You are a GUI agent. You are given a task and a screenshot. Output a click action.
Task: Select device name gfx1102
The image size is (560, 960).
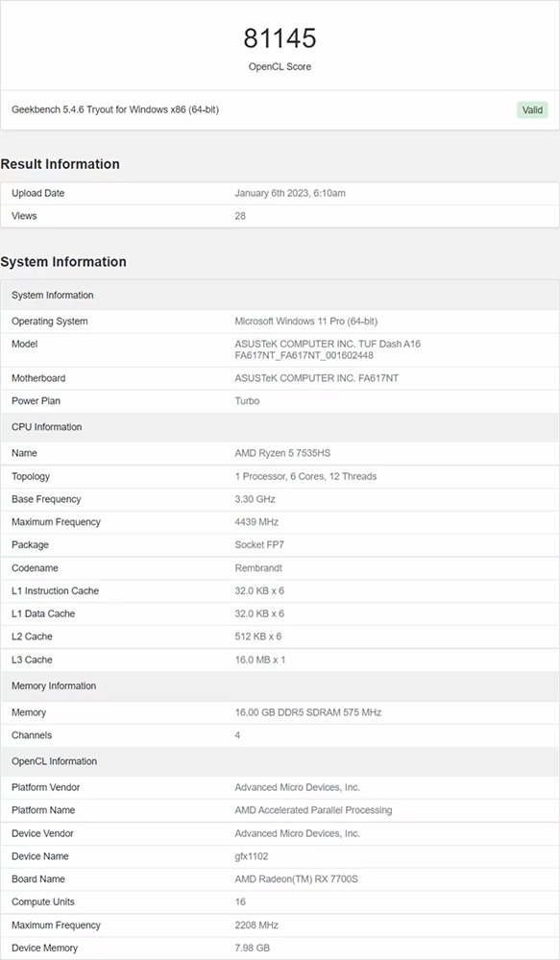(252, 856)
